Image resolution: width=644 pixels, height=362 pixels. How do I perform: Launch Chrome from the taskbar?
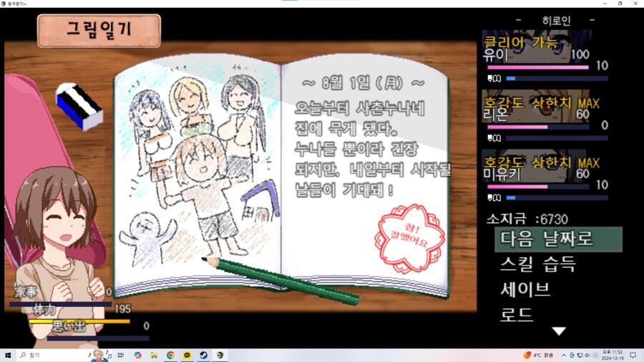click(170, 355)
